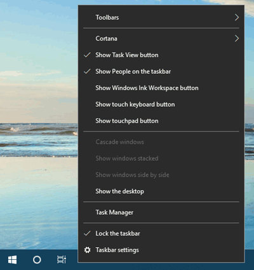254x270 pixels.
Task: Uncheck Show Task View button
Action: tap(161, 55)
